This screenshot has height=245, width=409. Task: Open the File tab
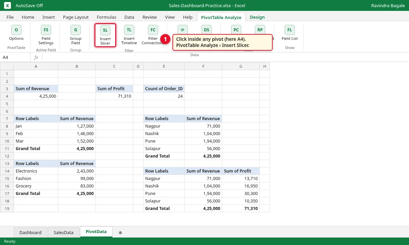click(10, 17)
